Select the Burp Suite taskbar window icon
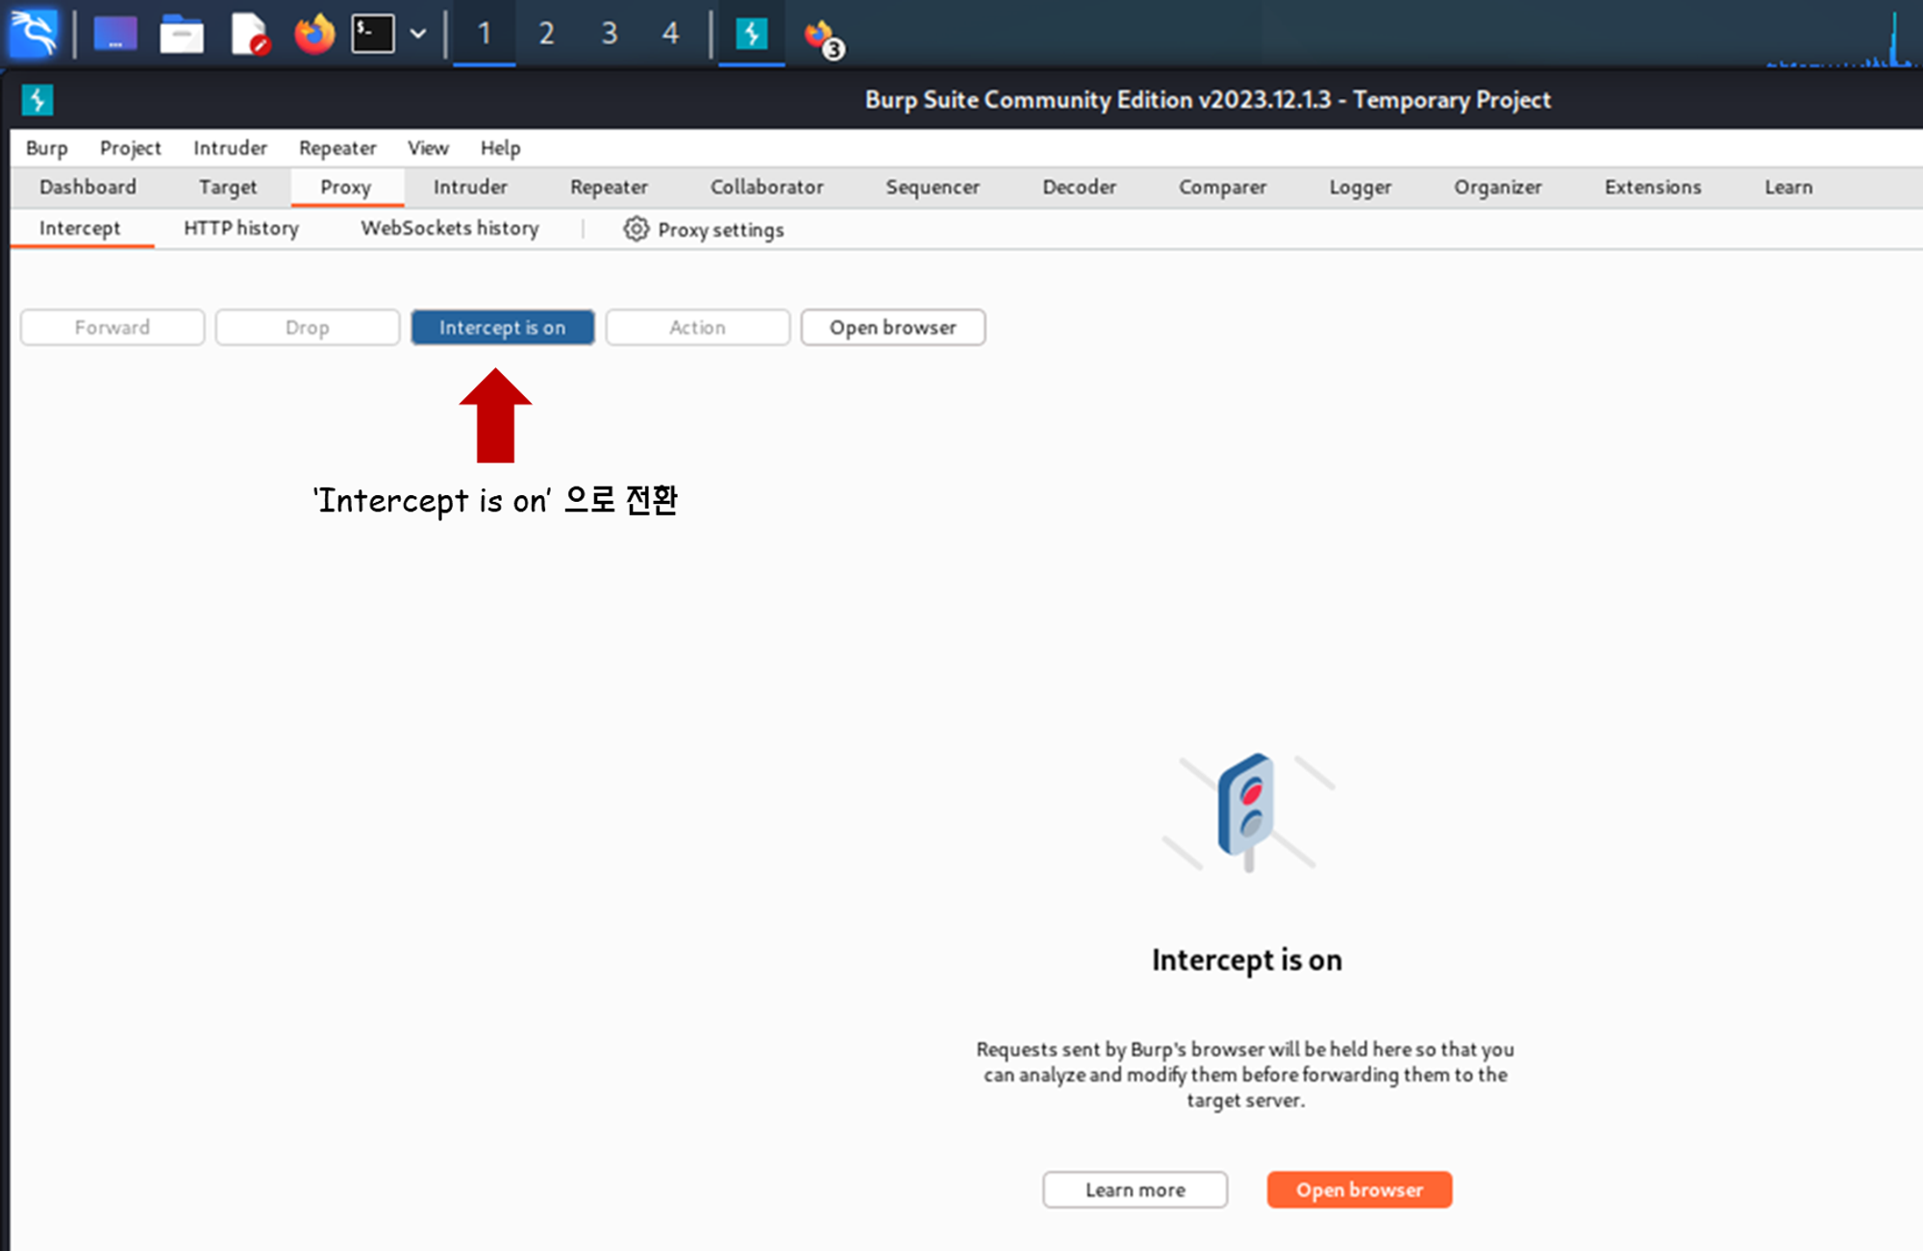 click(752, 34)
